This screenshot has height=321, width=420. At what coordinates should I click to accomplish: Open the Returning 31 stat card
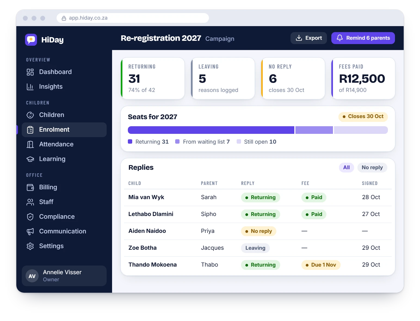153,78
